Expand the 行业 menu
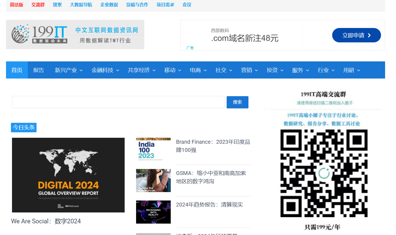 pos(326,70)
